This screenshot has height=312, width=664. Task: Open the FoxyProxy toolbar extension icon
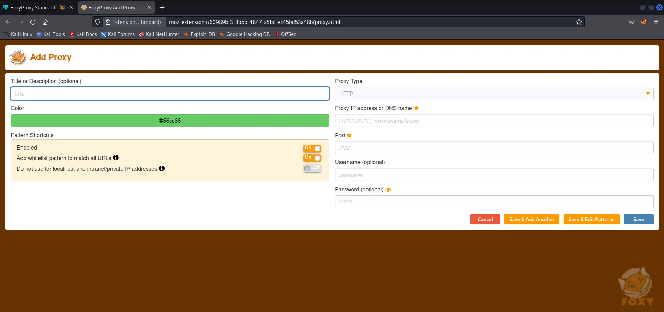pos(644,22)
